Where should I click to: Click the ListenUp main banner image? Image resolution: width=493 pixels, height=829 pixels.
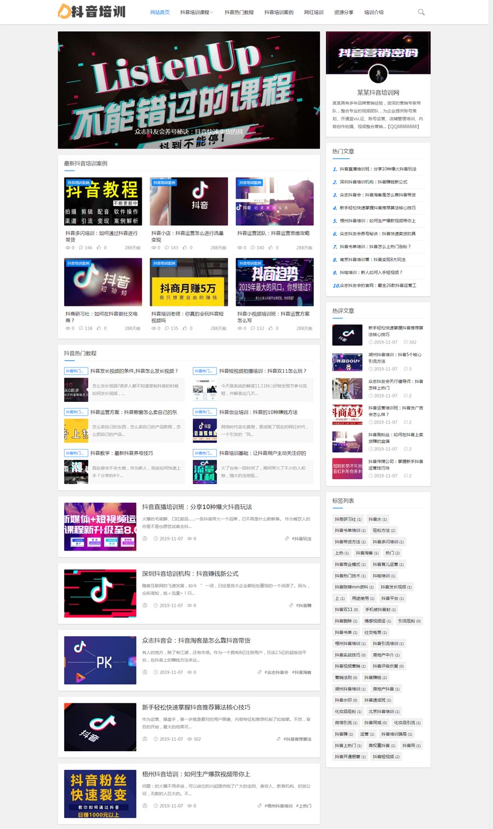pyautogui.click(x=189, y=90)
